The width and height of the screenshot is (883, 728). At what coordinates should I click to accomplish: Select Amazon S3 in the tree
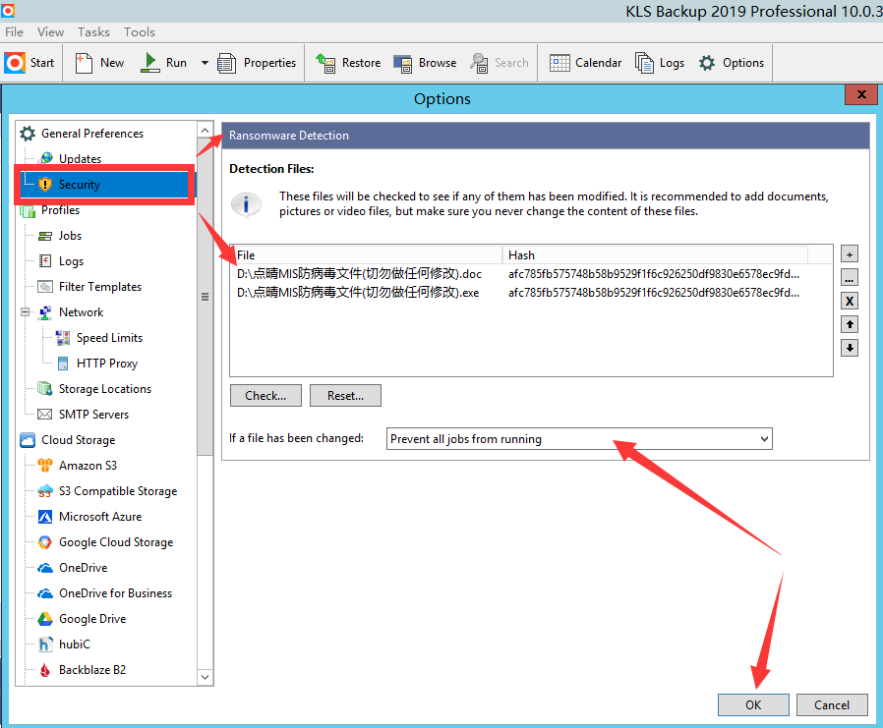point(87,466)
